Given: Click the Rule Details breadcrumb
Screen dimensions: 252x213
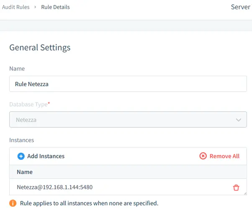Looking at the screenshot, I should click(55, 7).
